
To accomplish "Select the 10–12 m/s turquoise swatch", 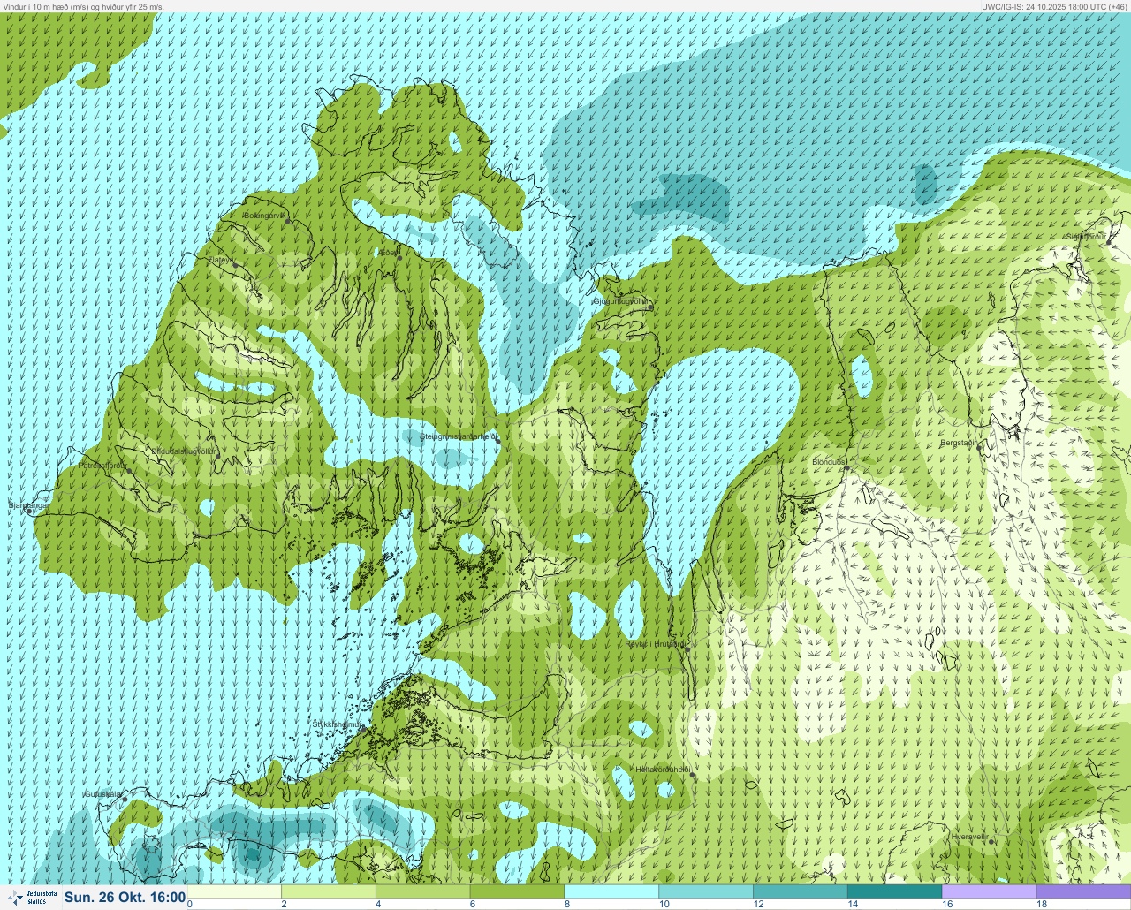I will click(706, 891).
